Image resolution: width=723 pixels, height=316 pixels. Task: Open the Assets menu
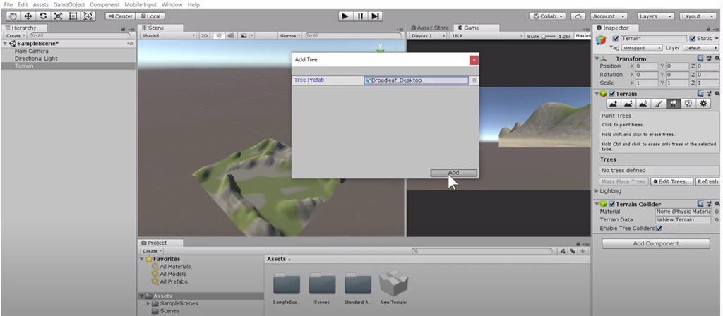point(40,5)
